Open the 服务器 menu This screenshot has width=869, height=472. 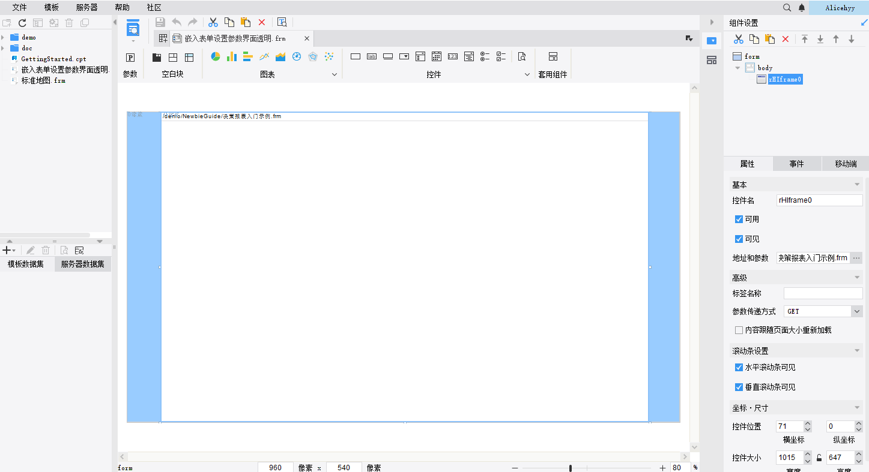pyautogui.click(x=87, y=8)
